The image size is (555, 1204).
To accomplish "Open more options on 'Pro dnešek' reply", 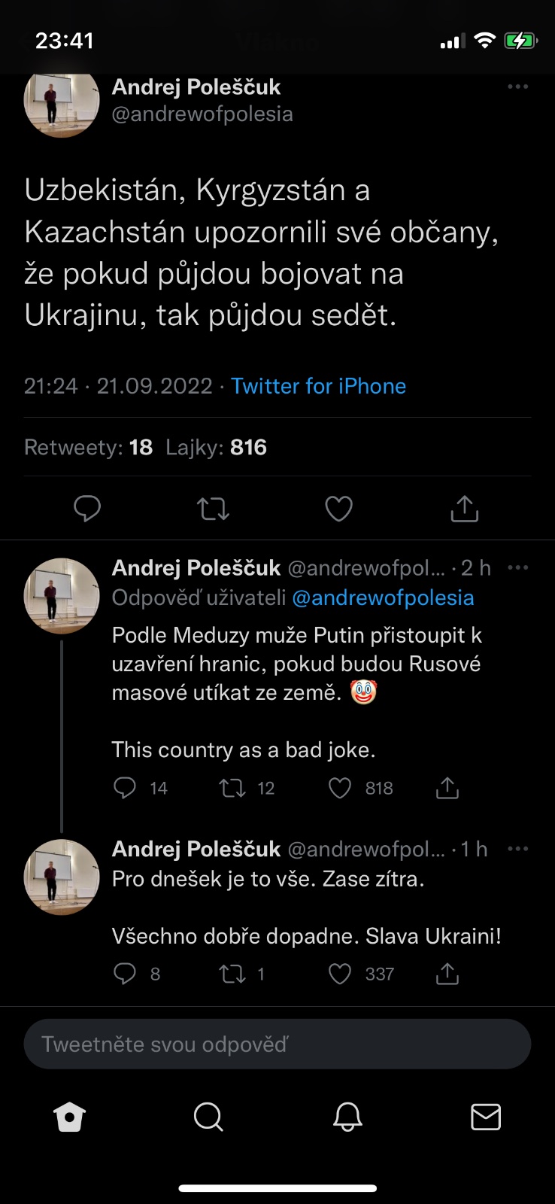I will pos(517,849).
